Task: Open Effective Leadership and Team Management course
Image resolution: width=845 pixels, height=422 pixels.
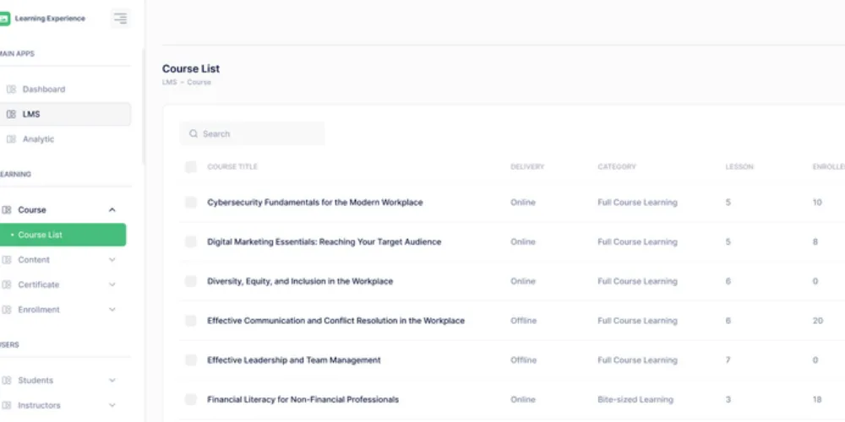Action: [x=294, y=360]
